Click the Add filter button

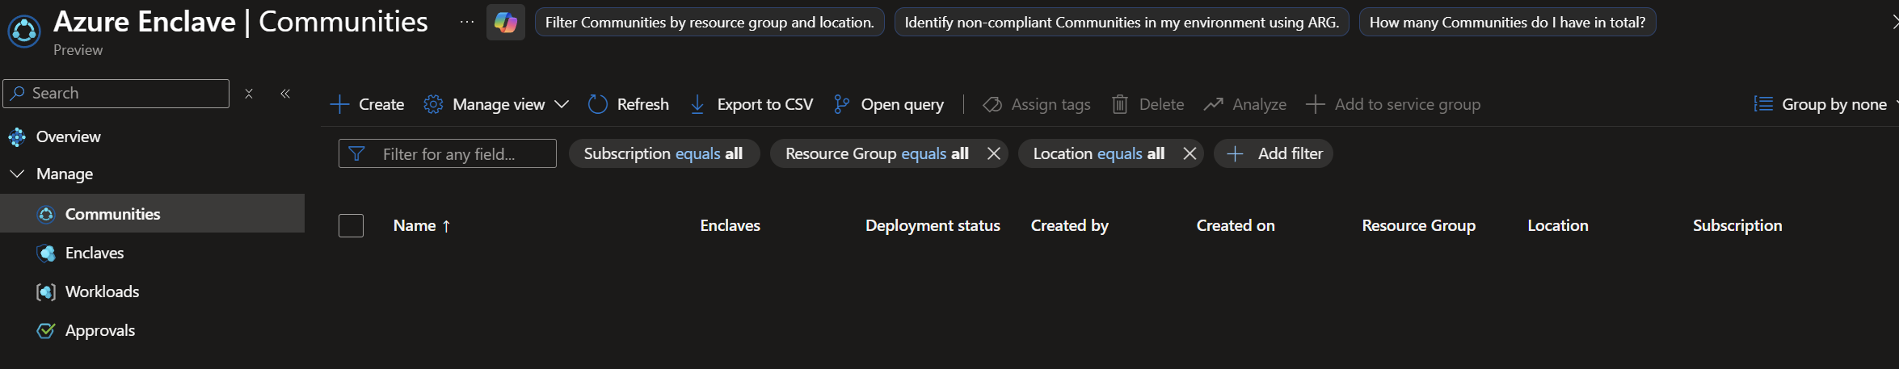tap(1274, 153)
